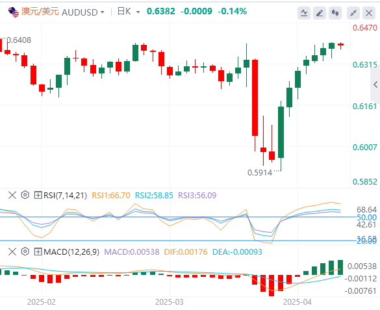The height and width of the screenshot is (310, 380).
Task: Click the 2025-02 date axis label
Action: 42,302
